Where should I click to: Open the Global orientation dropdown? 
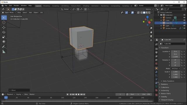66,9
